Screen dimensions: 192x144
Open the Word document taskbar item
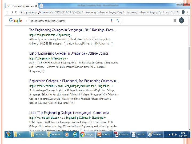(138, 134)
